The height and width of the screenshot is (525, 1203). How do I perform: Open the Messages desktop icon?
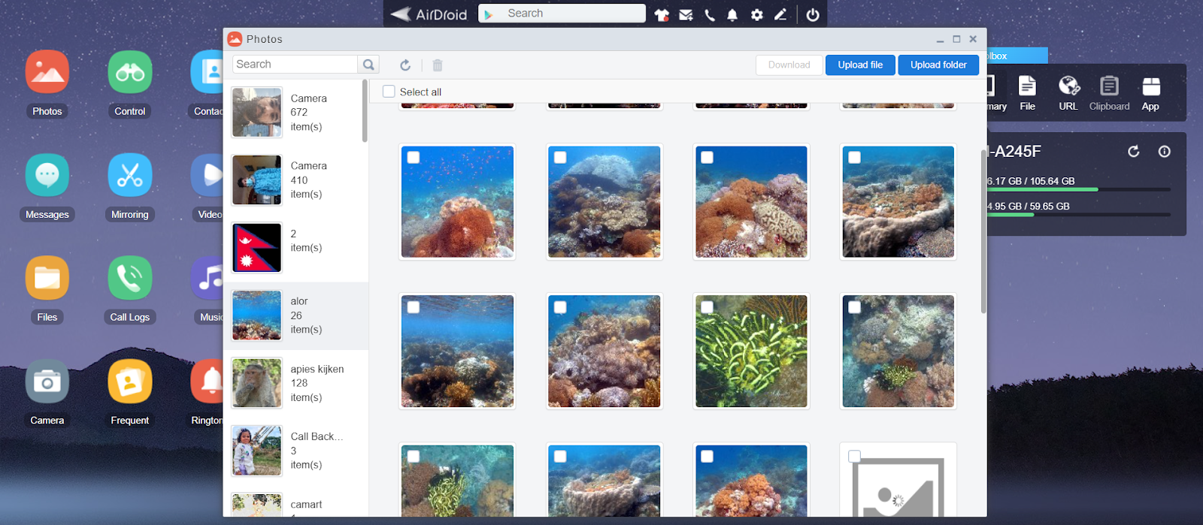pyautogui.click(x=47, y=175)
